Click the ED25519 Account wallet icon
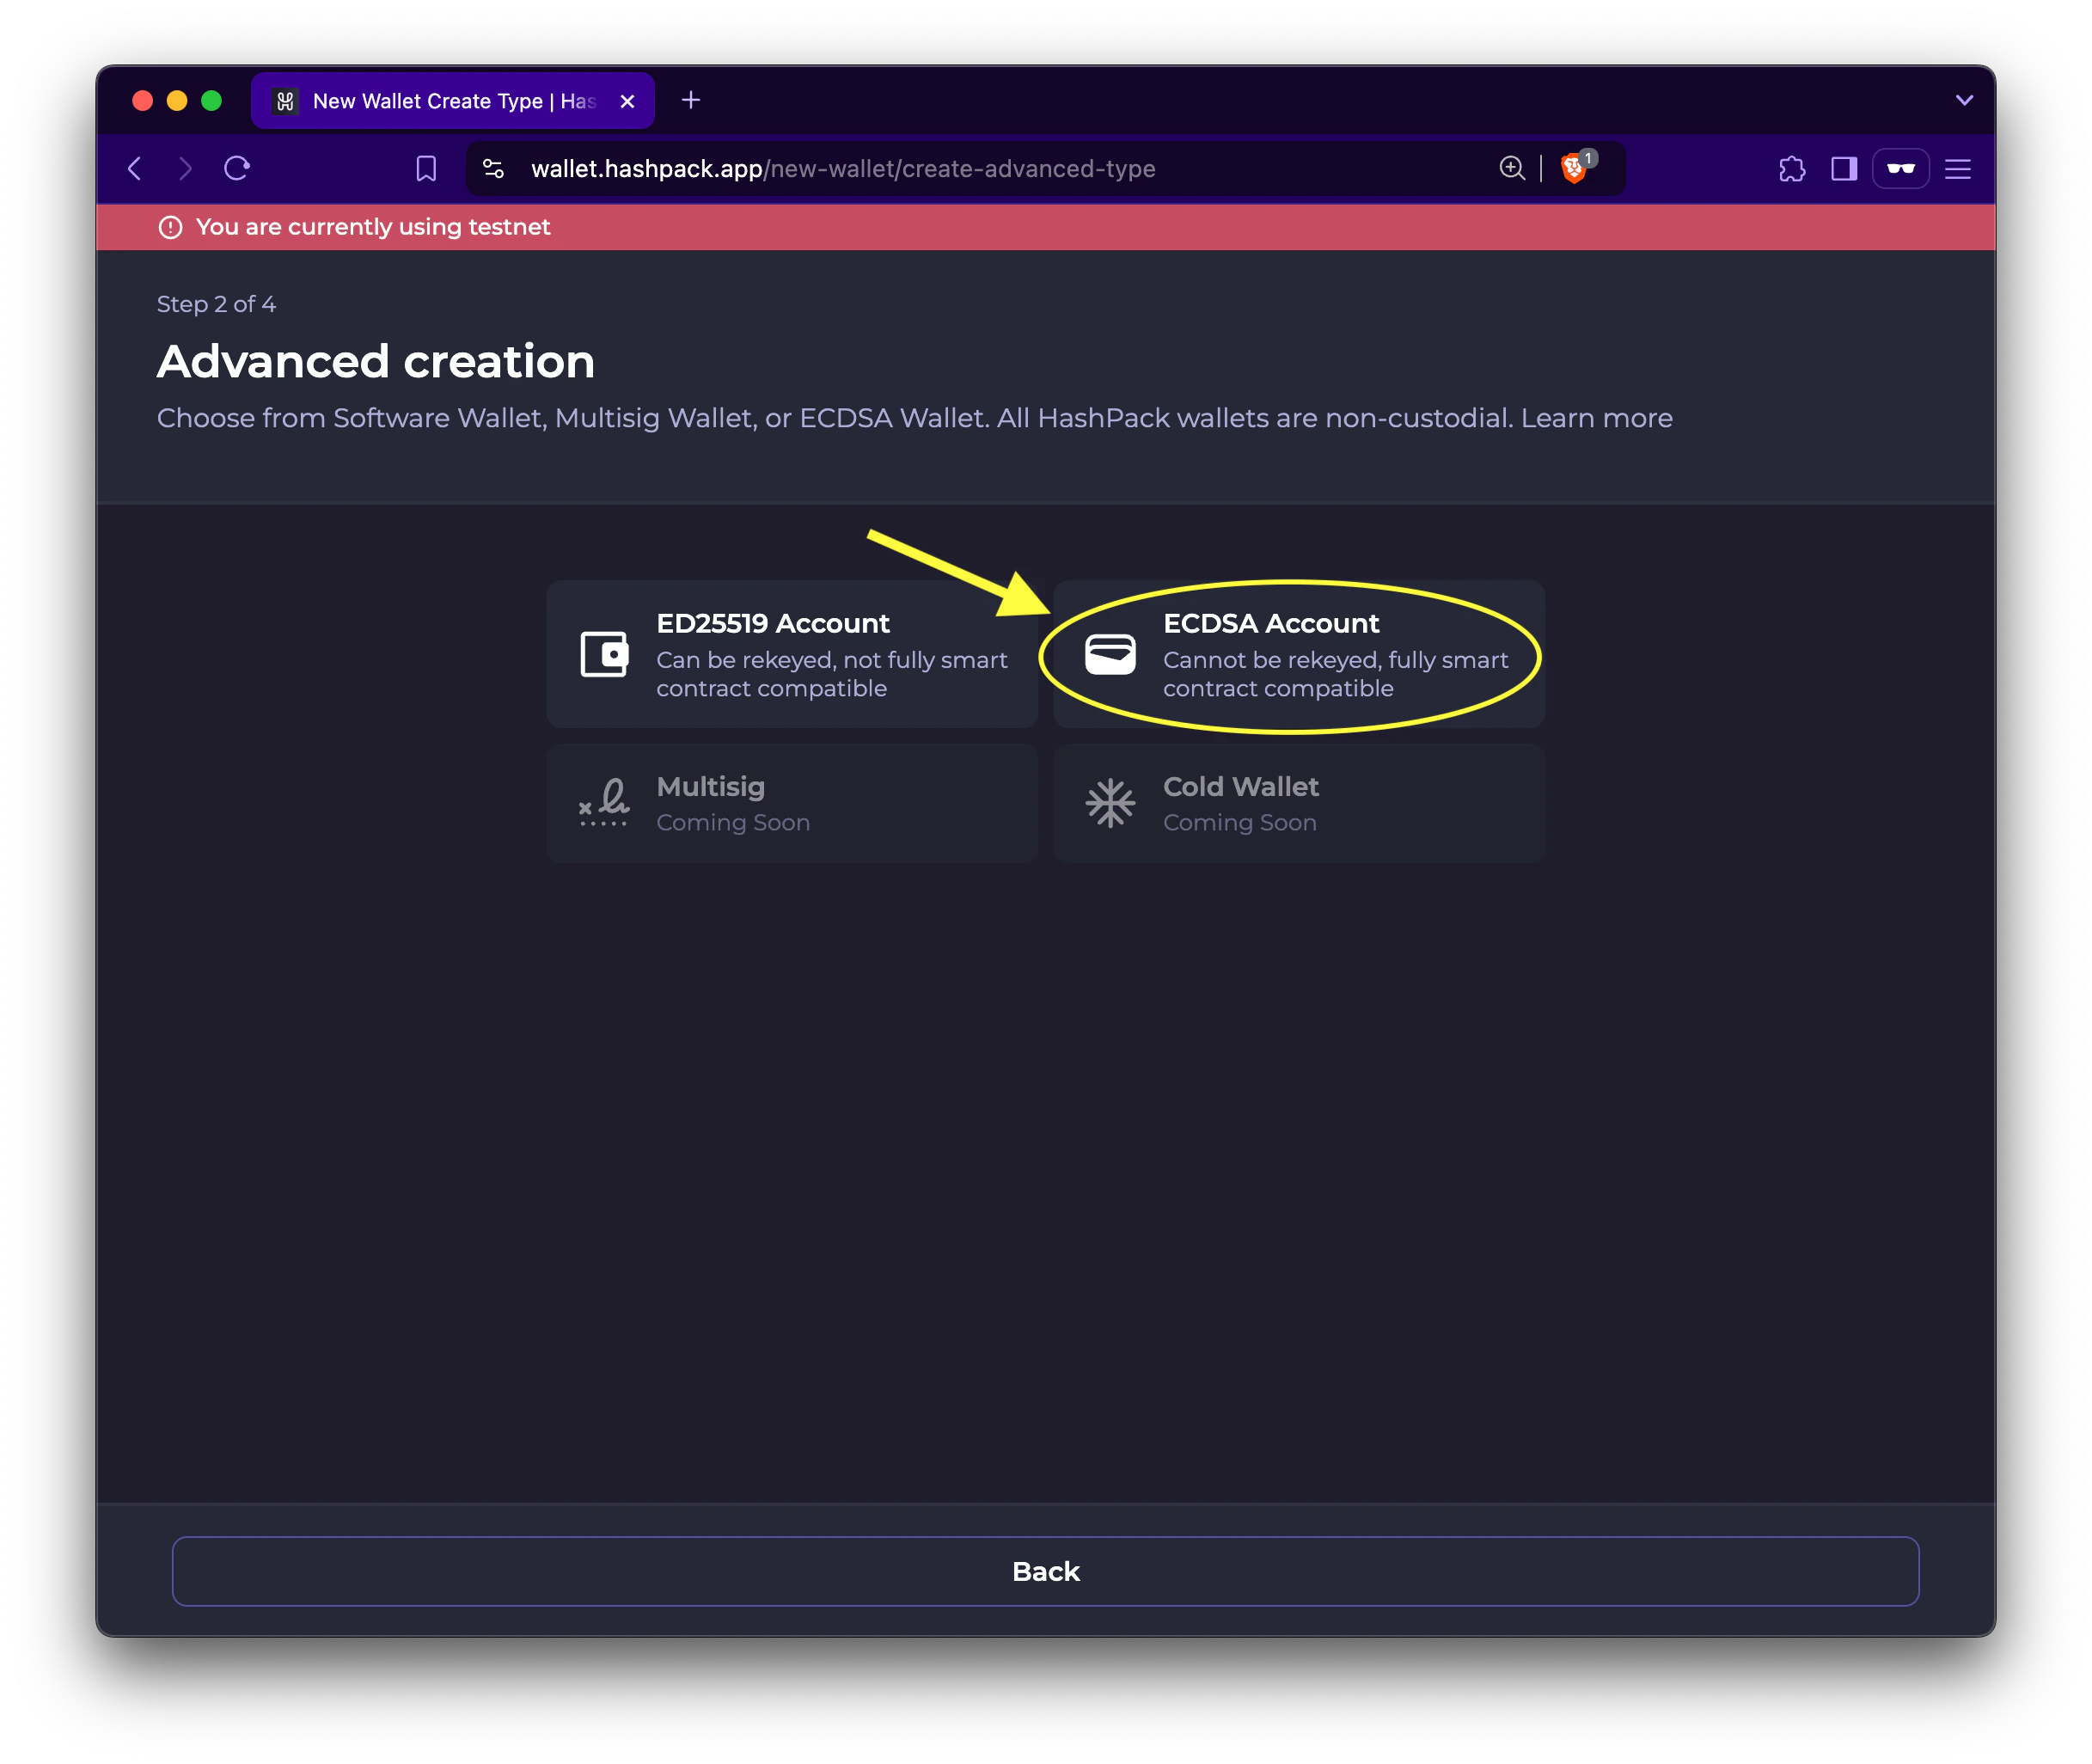This screenshot has height=1764, width=2092. 604,655
